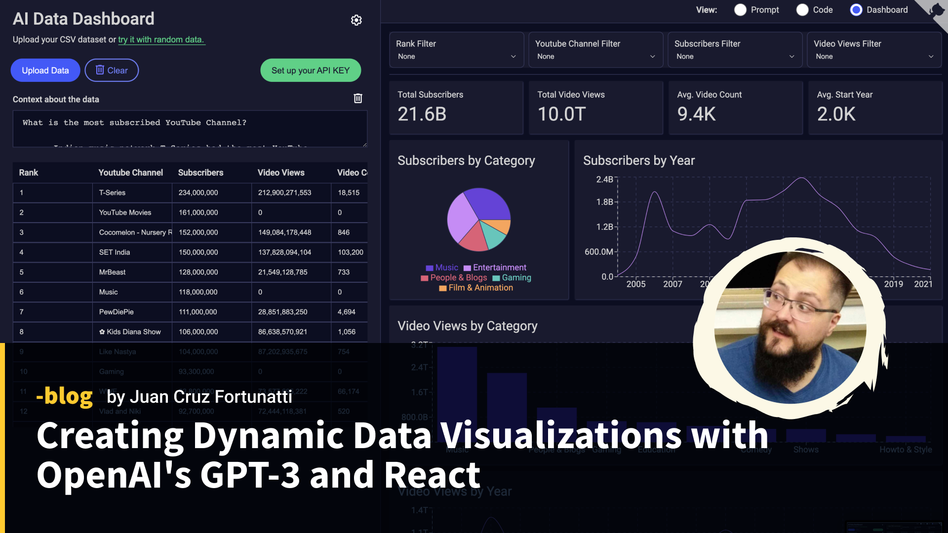Click the Music cell in row 6
This screenshot has height=533, width=948.
click(132, 292)
